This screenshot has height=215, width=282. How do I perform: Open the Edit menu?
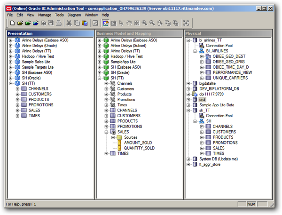tap(20, 15)
